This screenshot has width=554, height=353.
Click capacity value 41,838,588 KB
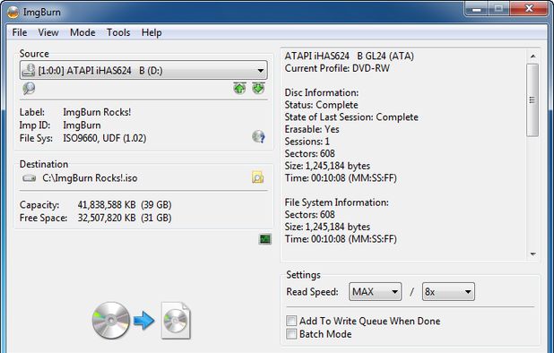(107, 205)
